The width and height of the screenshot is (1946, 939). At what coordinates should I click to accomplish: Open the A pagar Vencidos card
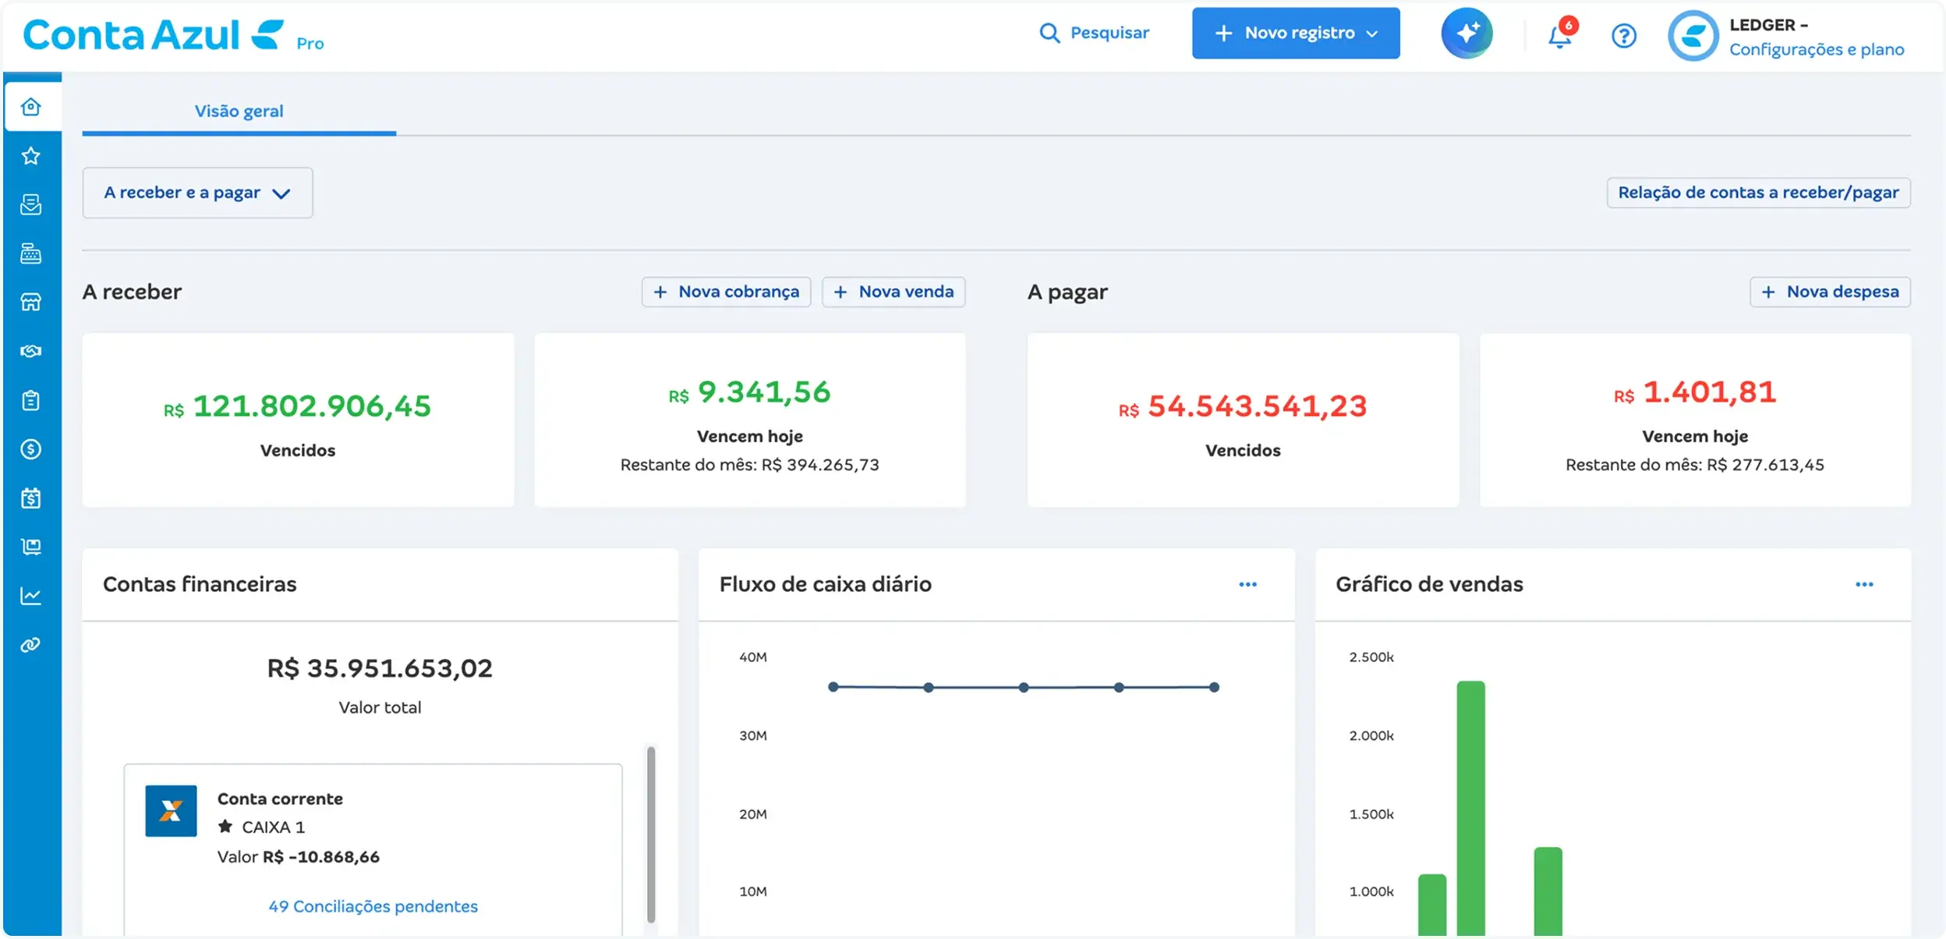1243,420
